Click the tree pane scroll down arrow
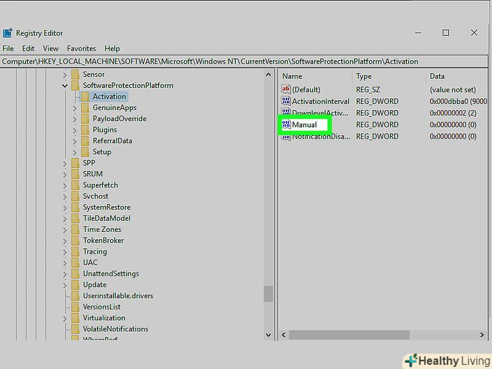Viewport: 492px width, 369px height. (x=268, y=335)
